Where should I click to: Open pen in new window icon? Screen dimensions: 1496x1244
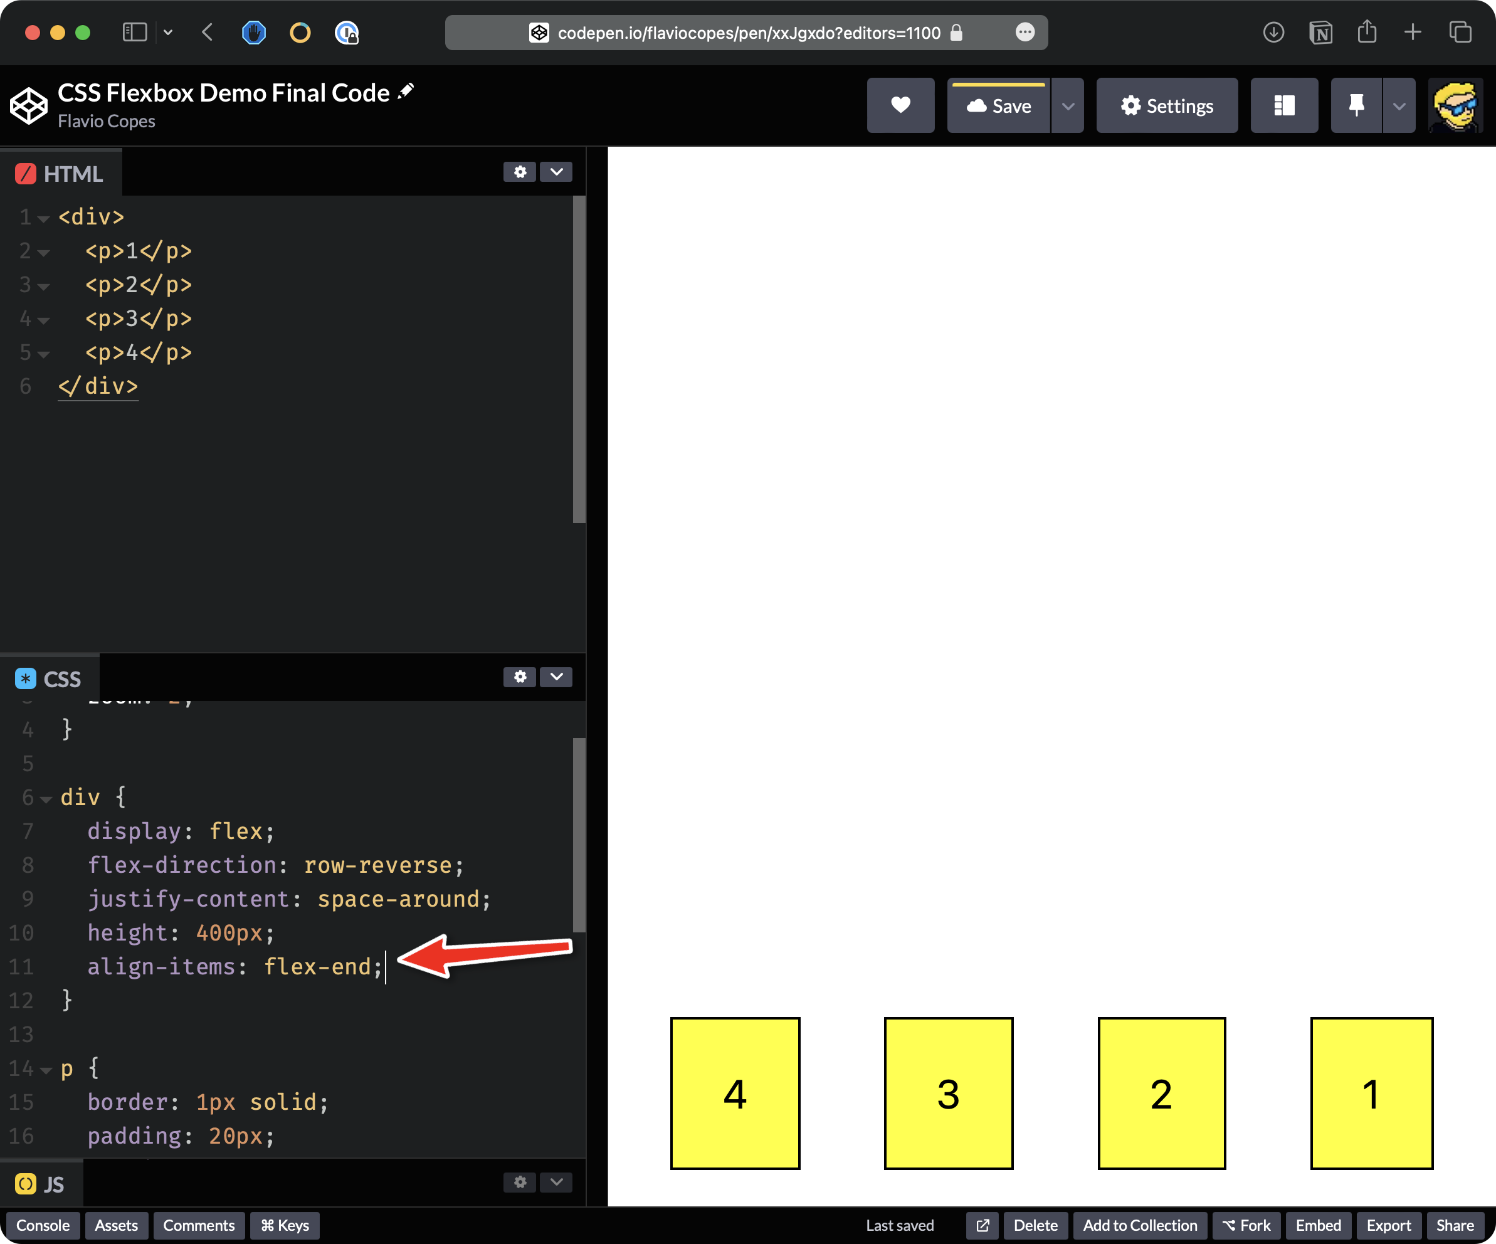pyautogui.click(x=982, y=1225)
